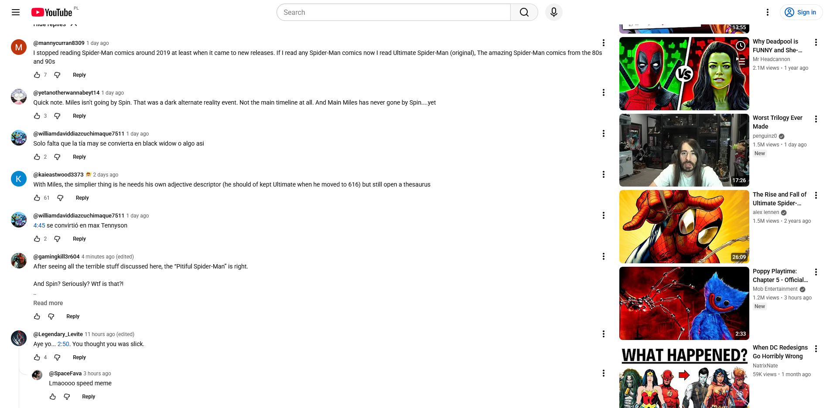
Task: Collapse the thread with Hide replies
Action: tap(55, 25)
